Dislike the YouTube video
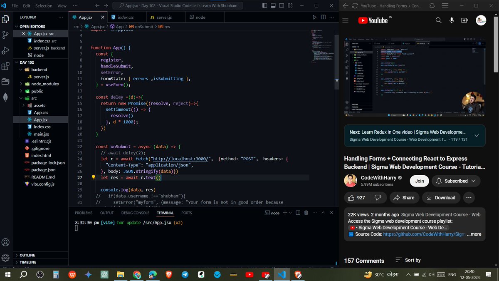499x281 pixels. pos(378,198)
